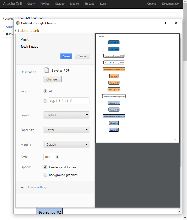The image size is (187, 220).
Task: Open Profiles in Apache Drill navbar
Action: [x=45, y=4]
